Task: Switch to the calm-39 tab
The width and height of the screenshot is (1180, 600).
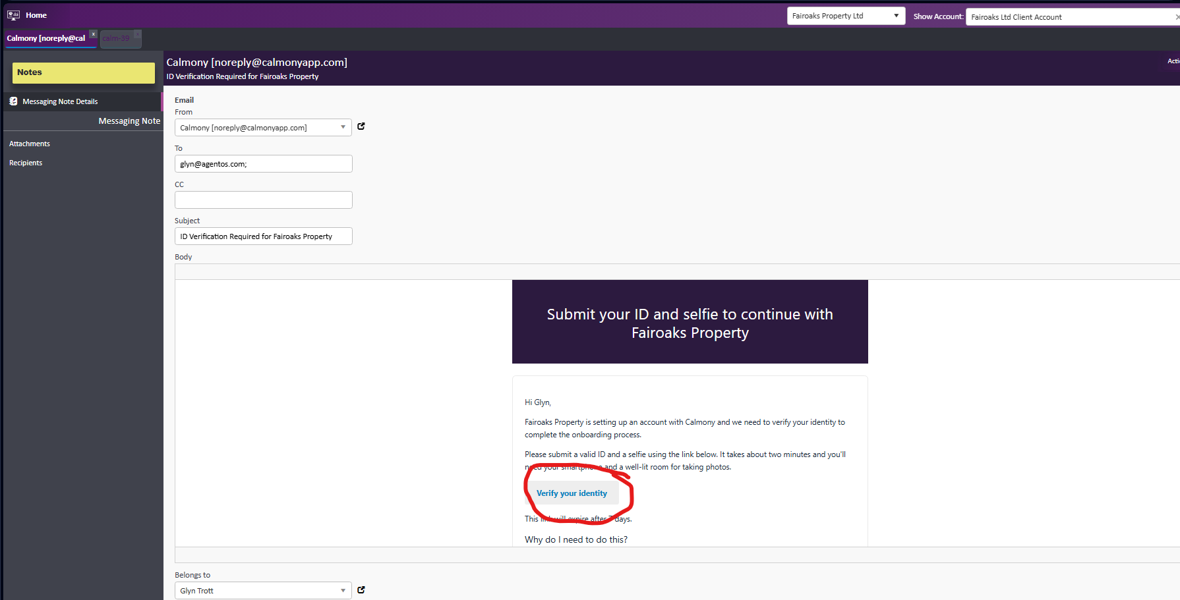Action: (117, 39)
